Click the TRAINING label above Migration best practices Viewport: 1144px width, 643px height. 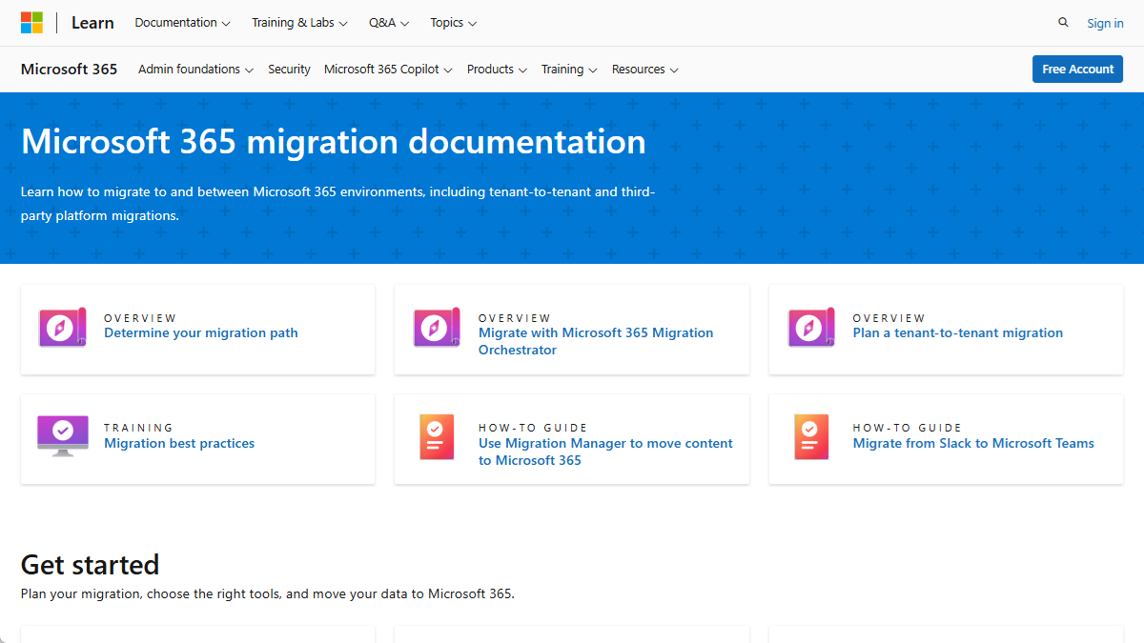click(139, 428)
